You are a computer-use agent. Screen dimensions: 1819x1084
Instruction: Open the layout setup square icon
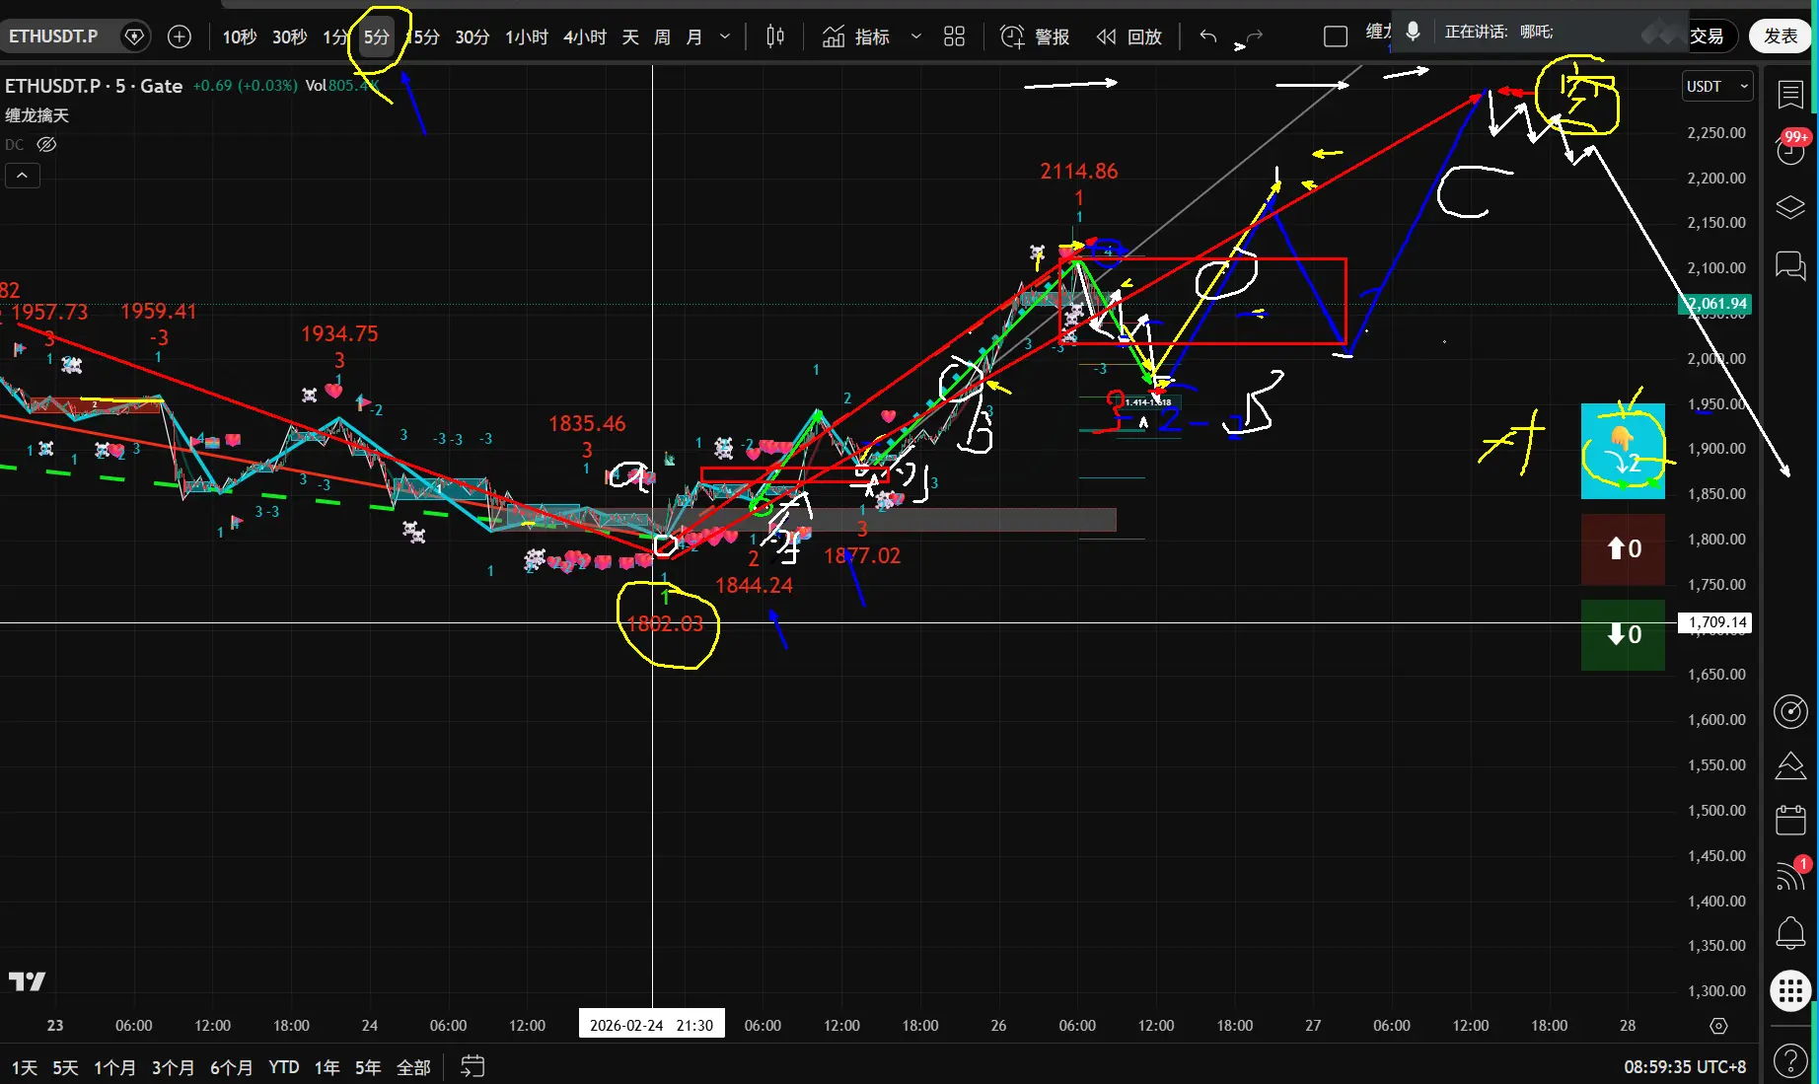(1336, 36)
